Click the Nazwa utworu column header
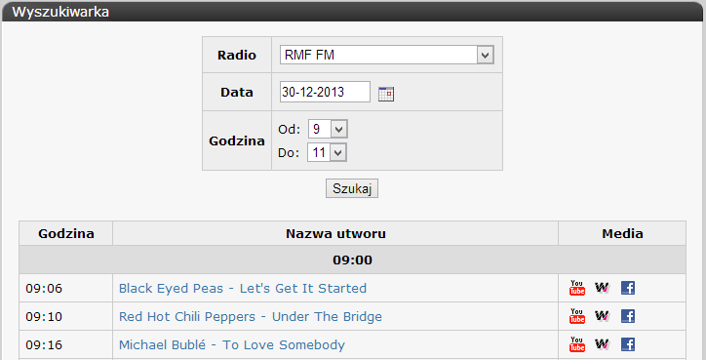Screen dimensions: 706x360 [335, 233]
